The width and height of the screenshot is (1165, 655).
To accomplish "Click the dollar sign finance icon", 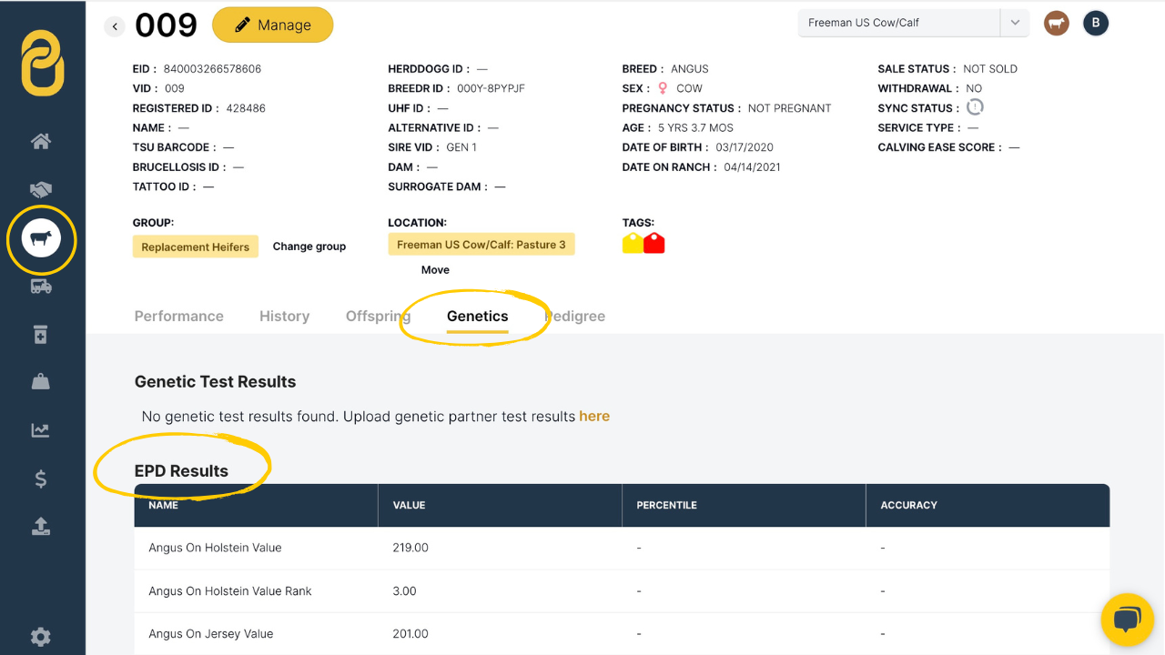I will [x=41, y=479].
